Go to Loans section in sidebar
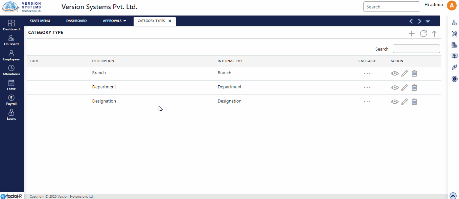 point(11,115)
